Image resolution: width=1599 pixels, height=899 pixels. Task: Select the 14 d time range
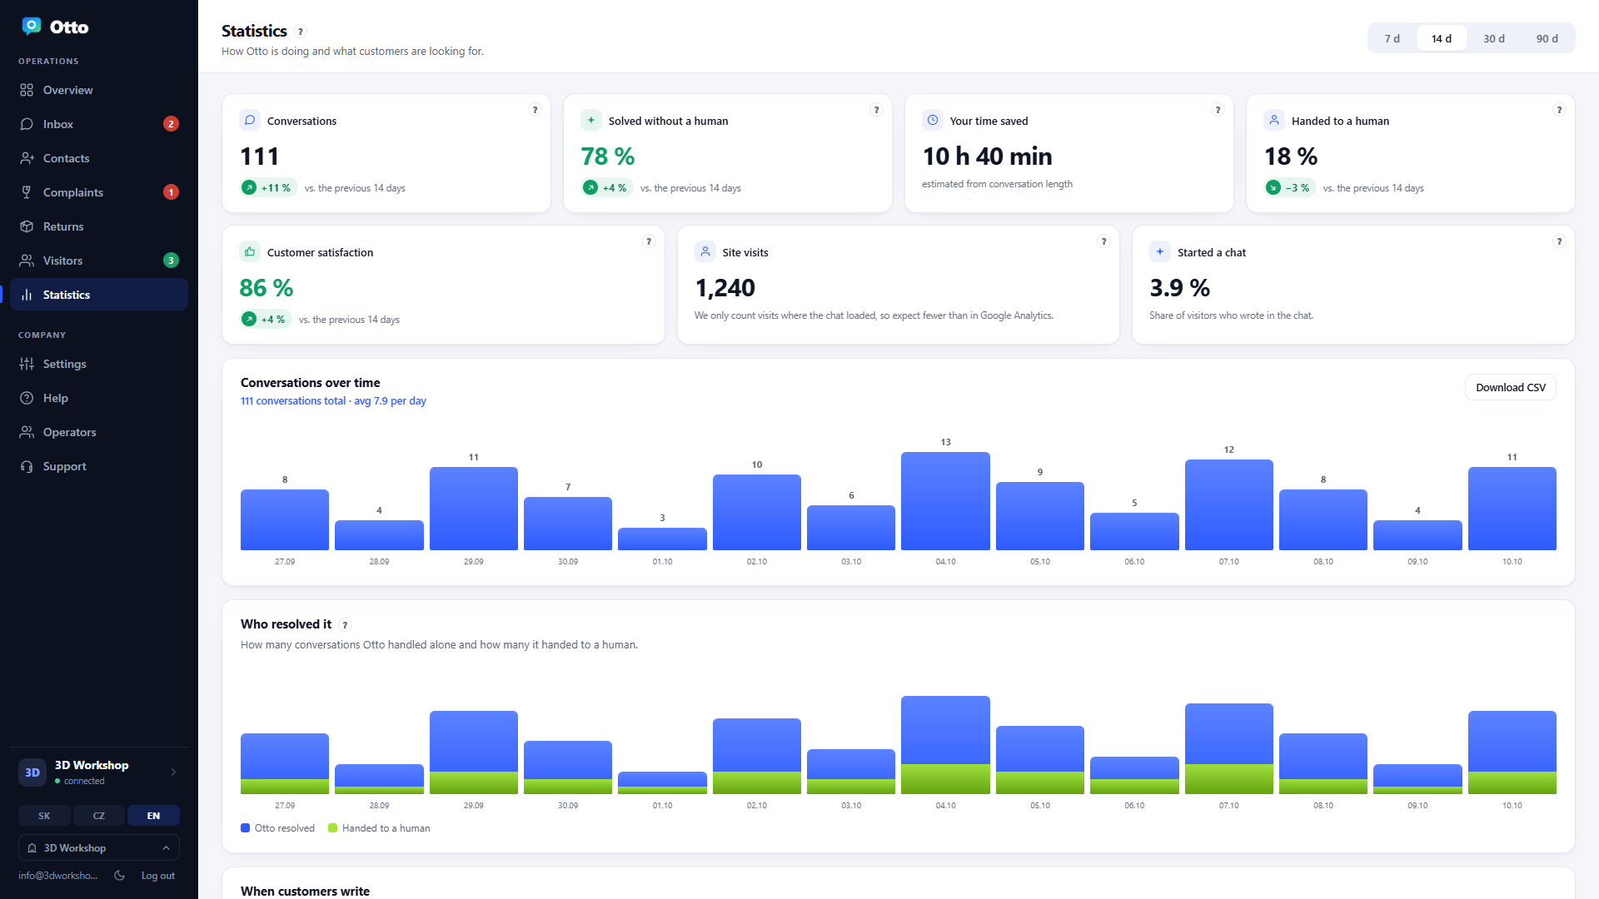click(1442, 38)
